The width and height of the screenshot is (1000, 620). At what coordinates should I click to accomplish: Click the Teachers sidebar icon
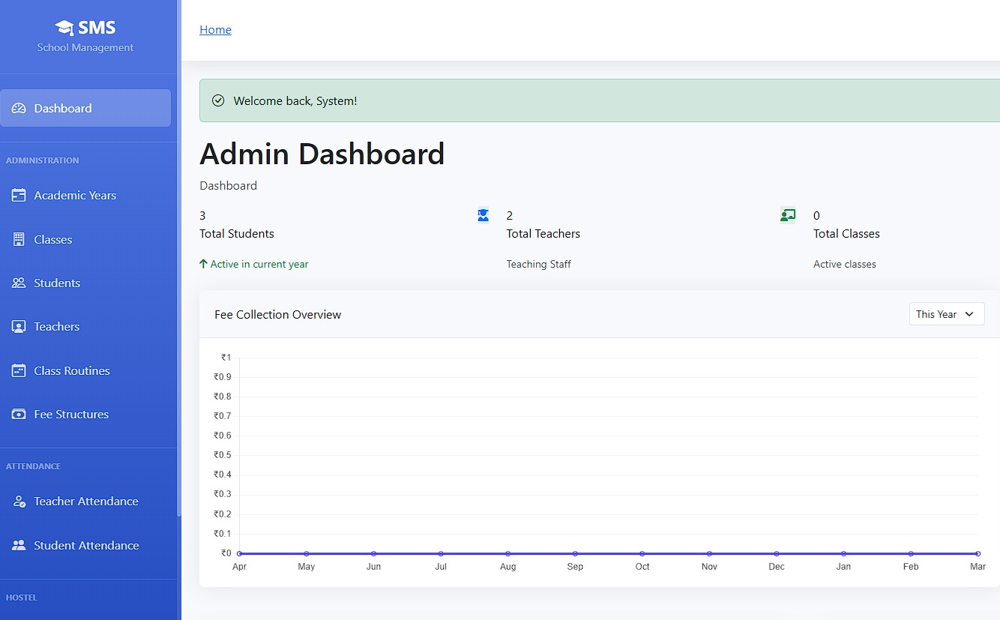point(19,327)
